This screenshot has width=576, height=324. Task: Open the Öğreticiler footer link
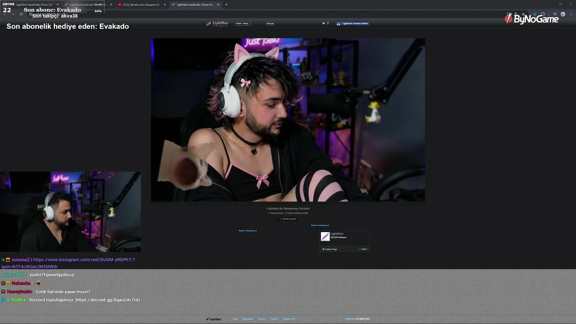click(x=247, y=319)
